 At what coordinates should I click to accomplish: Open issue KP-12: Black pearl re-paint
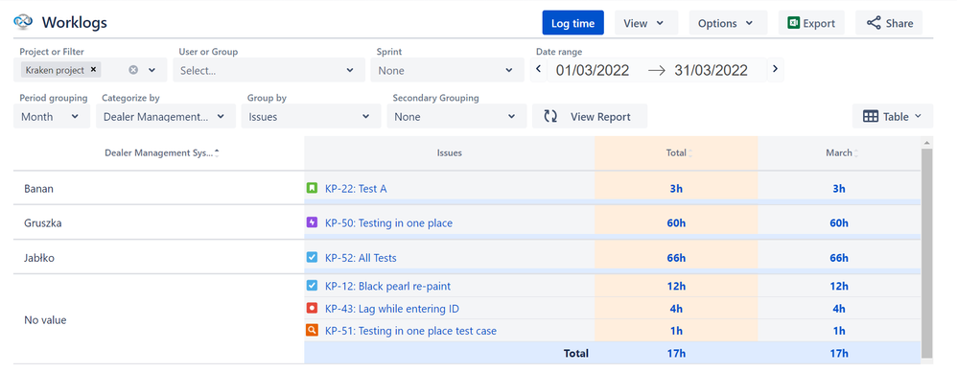(387, 287)
